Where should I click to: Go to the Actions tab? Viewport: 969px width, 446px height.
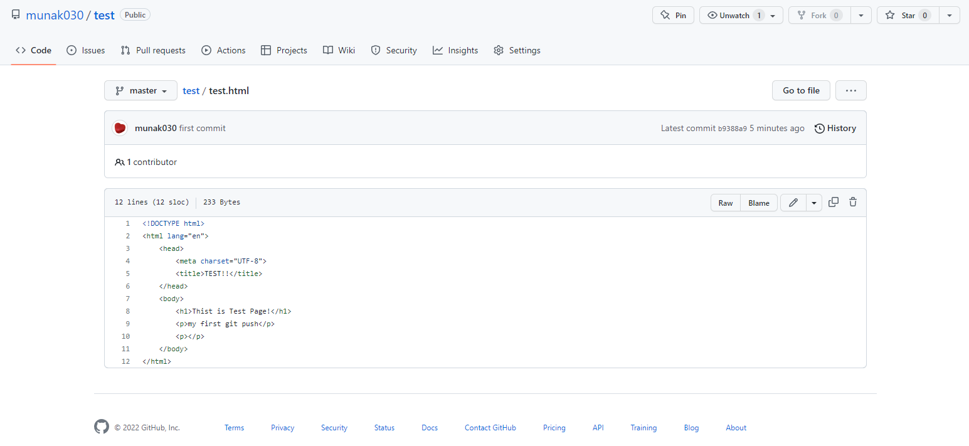pos(223,50)
